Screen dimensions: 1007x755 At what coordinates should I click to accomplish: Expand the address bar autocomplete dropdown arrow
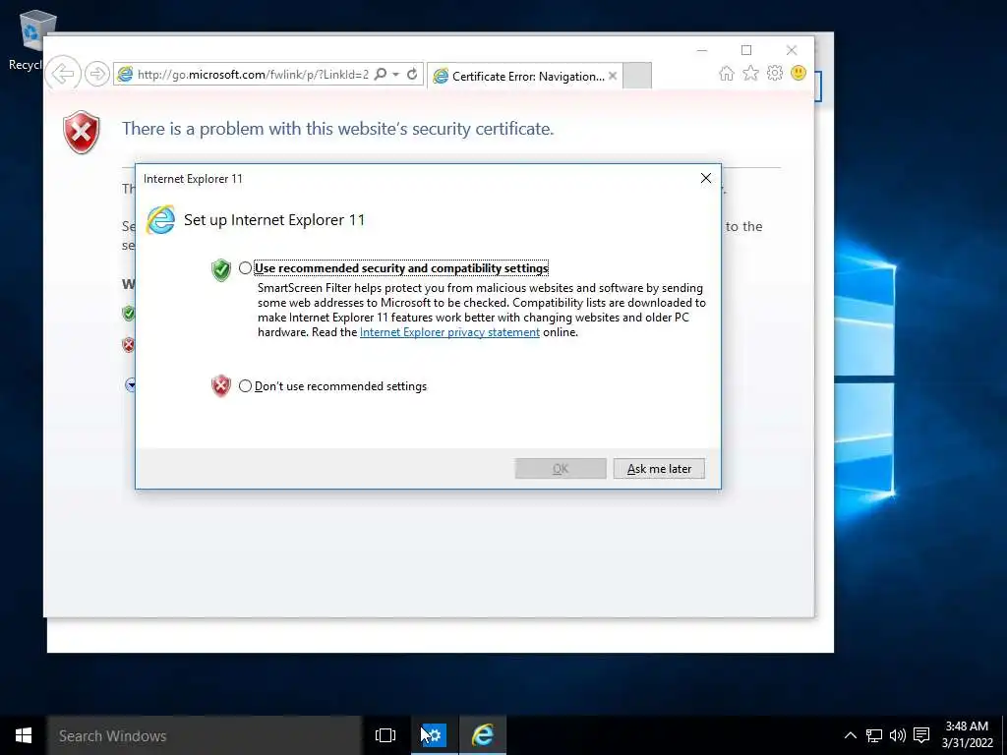point(396,75)
